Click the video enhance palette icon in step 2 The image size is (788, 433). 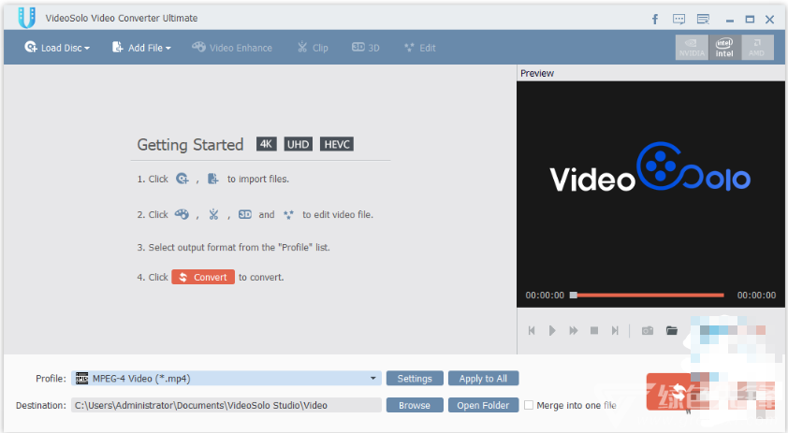point(182,214)
